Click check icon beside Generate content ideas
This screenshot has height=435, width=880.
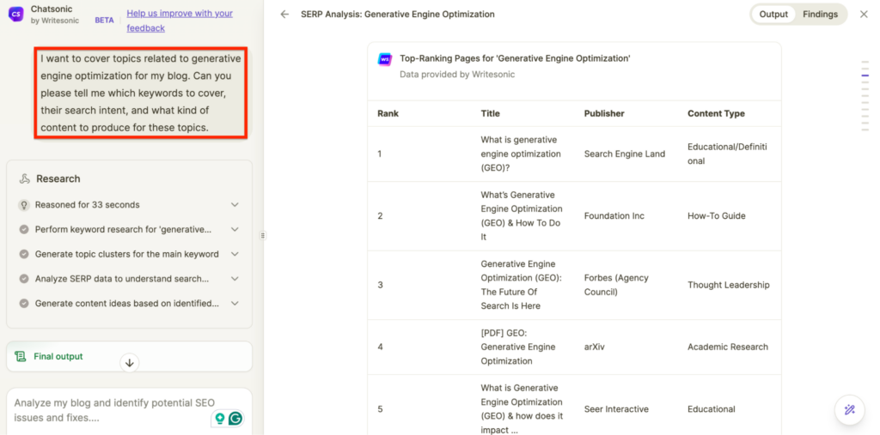tap(23, 303)
